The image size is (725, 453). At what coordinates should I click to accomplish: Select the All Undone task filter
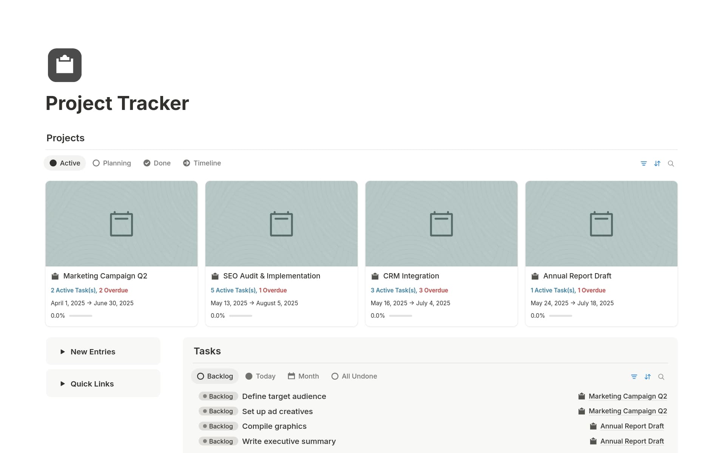pos(354,376)
